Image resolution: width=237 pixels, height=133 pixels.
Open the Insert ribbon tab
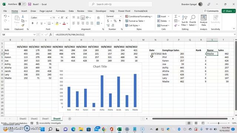(24, 11)
